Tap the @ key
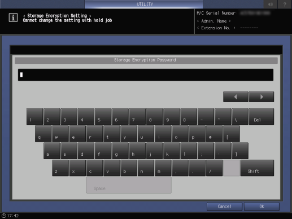 point(215,134)
